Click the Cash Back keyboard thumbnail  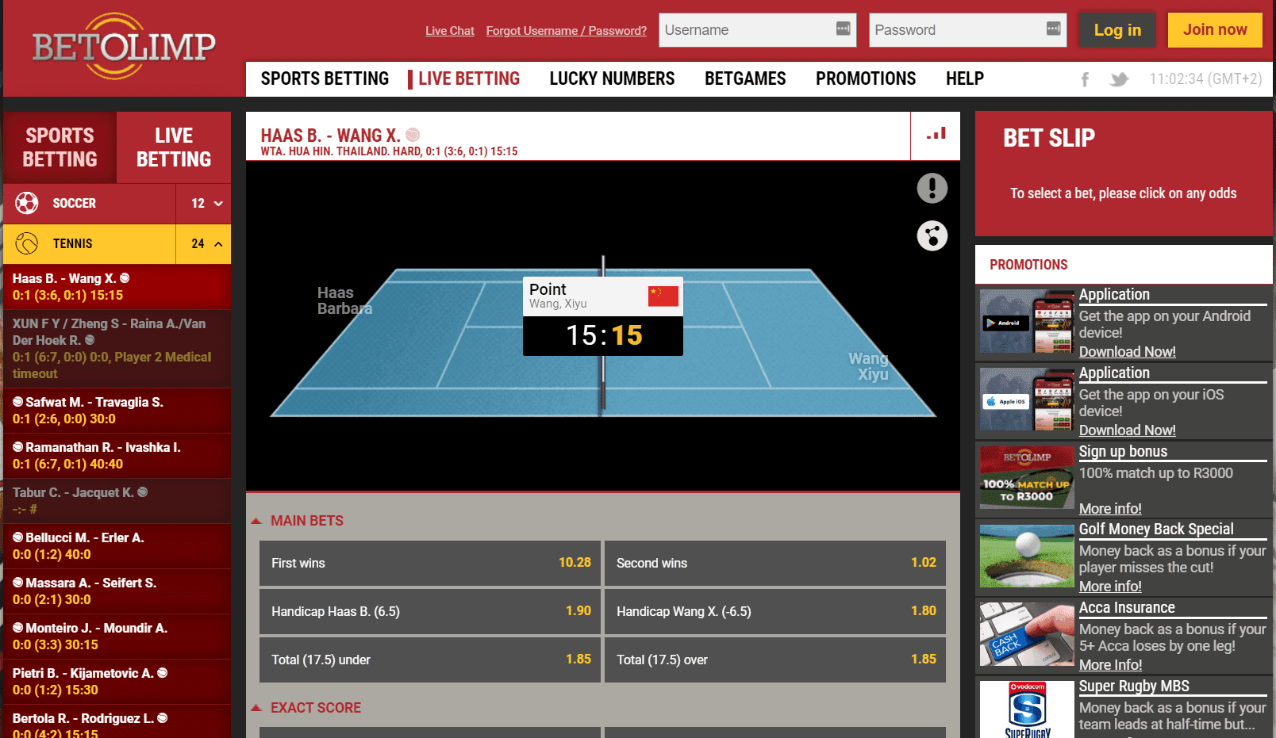click(1027, 634)
